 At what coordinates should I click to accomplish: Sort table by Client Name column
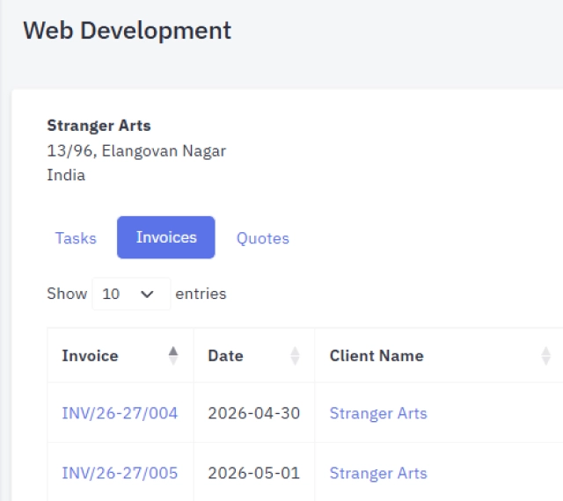click(545, 356)
